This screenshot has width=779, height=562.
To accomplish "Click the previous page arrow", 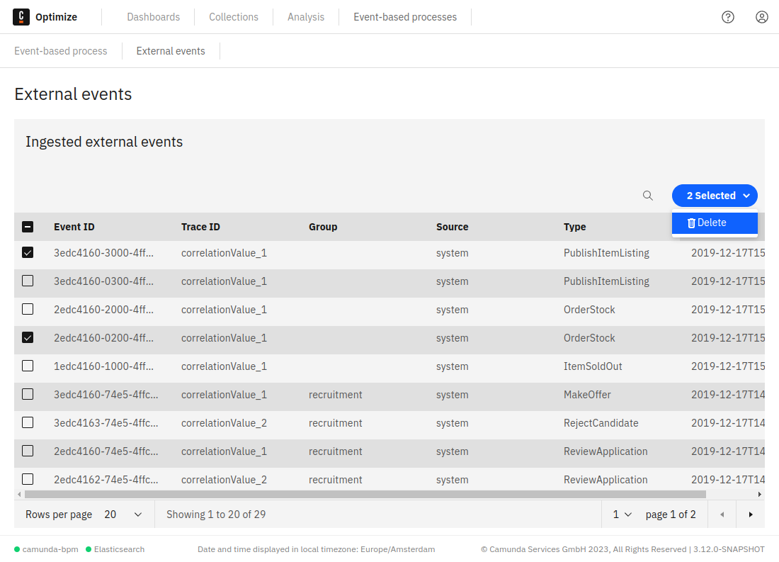I will [722, 514].
